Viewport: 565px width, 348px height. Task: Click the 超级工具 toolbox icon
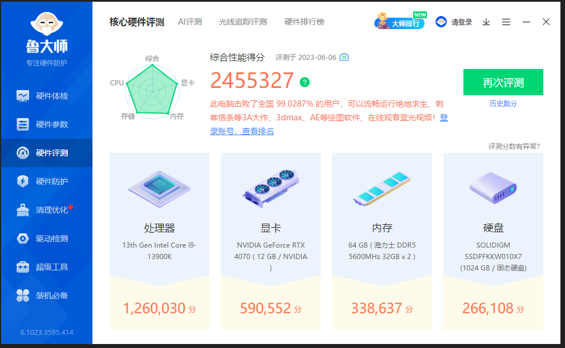(x=23, y=266)
